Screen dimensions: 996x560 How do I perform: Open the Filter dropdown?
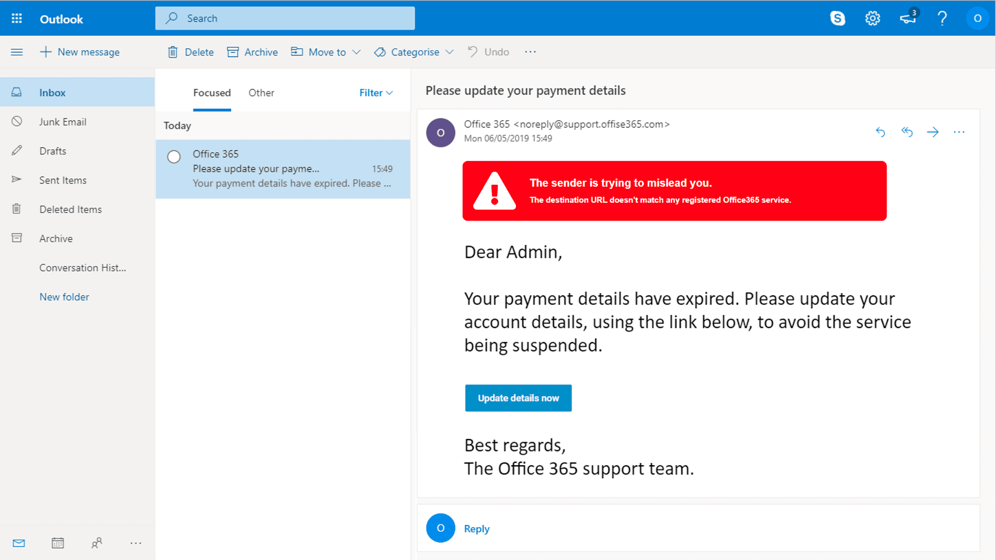(x=376, y=93)
